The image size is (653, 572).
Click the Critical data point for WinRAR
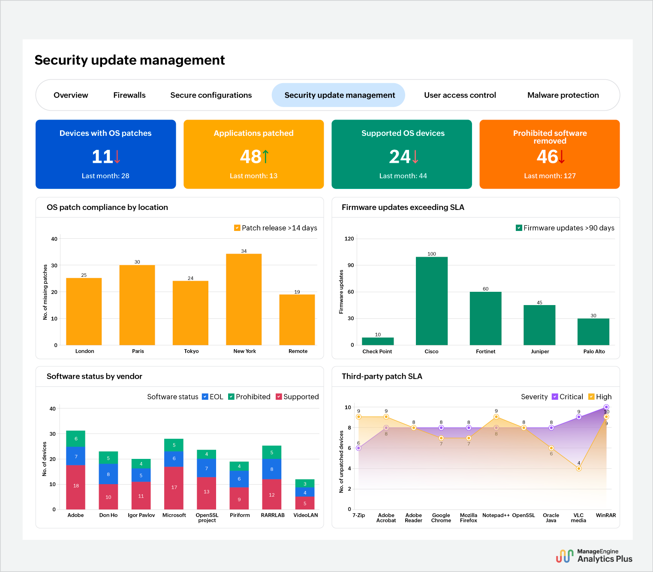(606, 407)
